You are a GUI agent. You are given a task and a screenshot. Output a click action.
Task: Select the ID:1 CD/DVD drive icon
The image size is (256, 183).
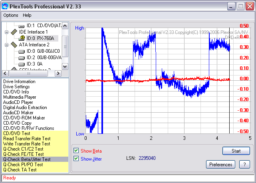click(x=21, y=26)
